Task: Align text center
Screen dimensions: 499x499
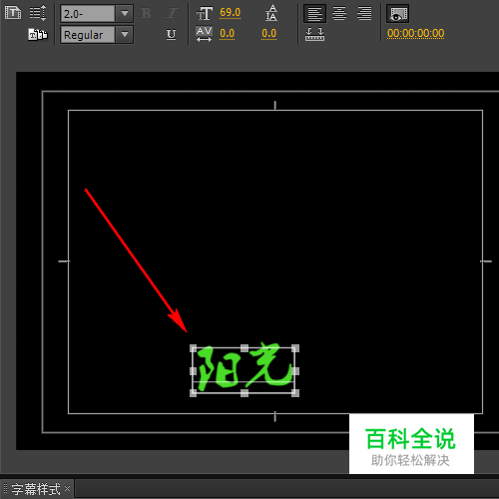Action: [x=339, y=14]
